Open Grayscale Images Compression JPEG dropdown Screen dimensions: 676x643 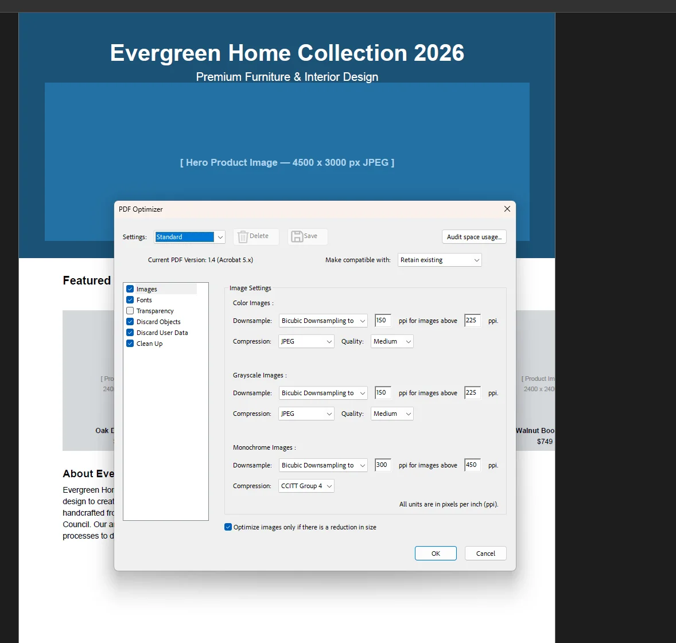(306, 414)
